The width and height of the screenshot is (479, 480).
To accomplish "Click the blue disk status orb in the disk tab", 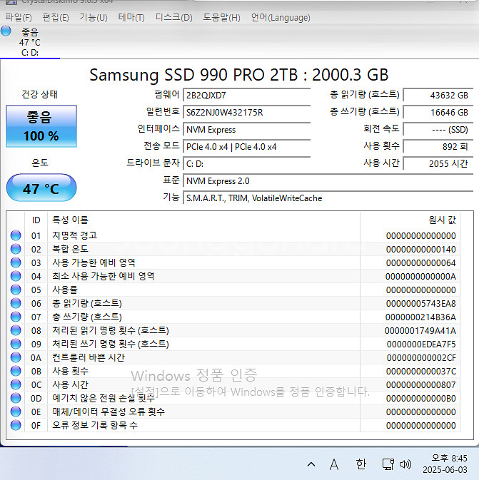I will pyautogui.click(x=6, y=31).
